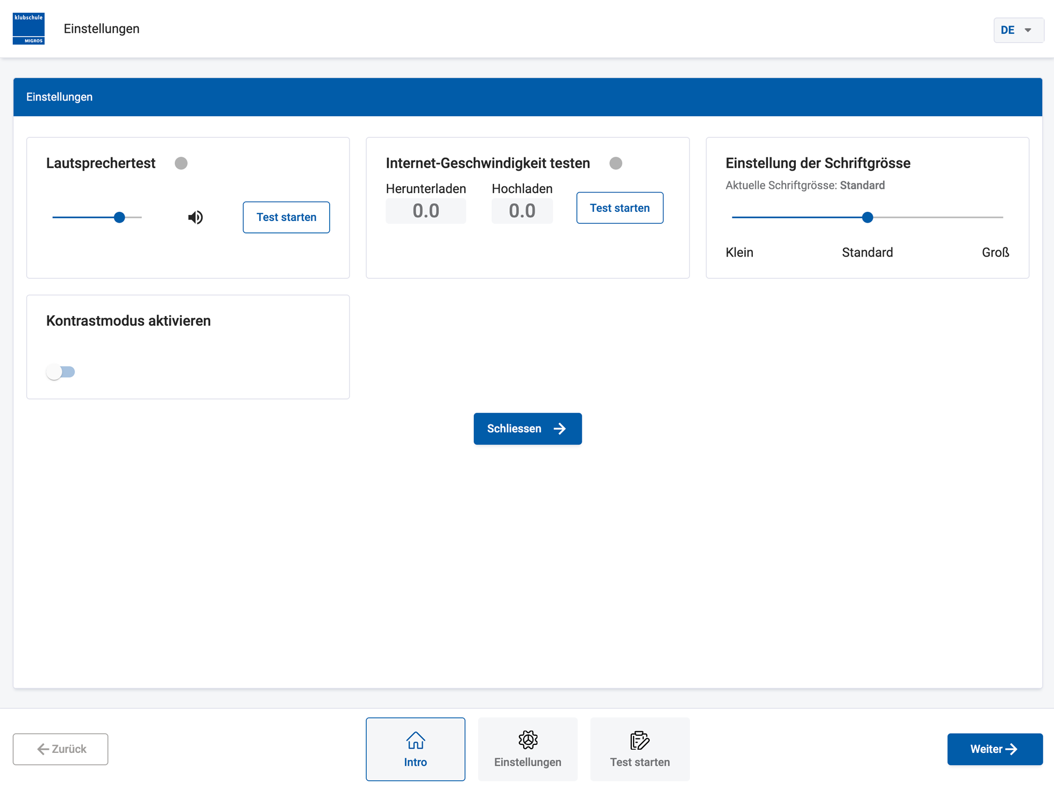Image resolution: width=1054 pixels, height=790 pixels.
Task: Go to the Test starten bottom tab
Action: point(639,749)
